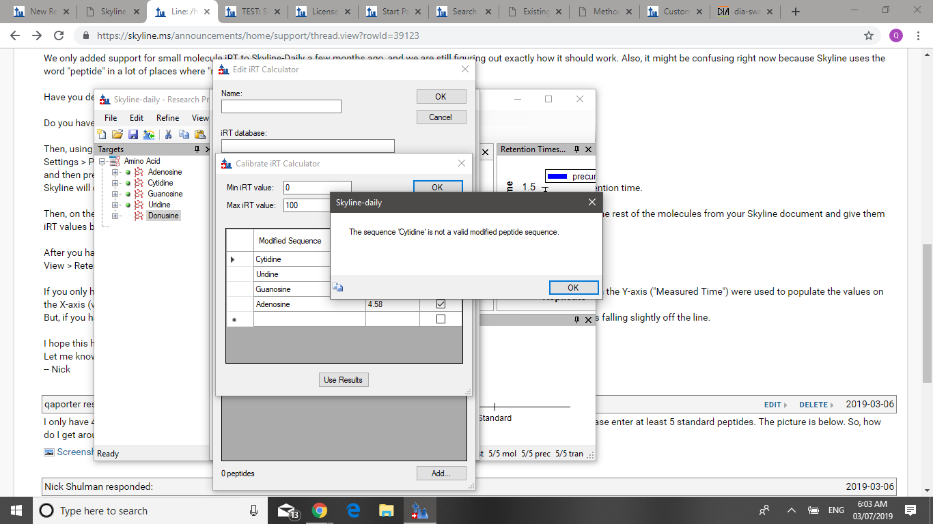Click the Cut scissors toolbar icon

pyautogui.click(x=168, y=134)
